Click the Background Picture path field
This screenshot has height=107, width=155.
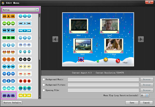tap(103, 85)
